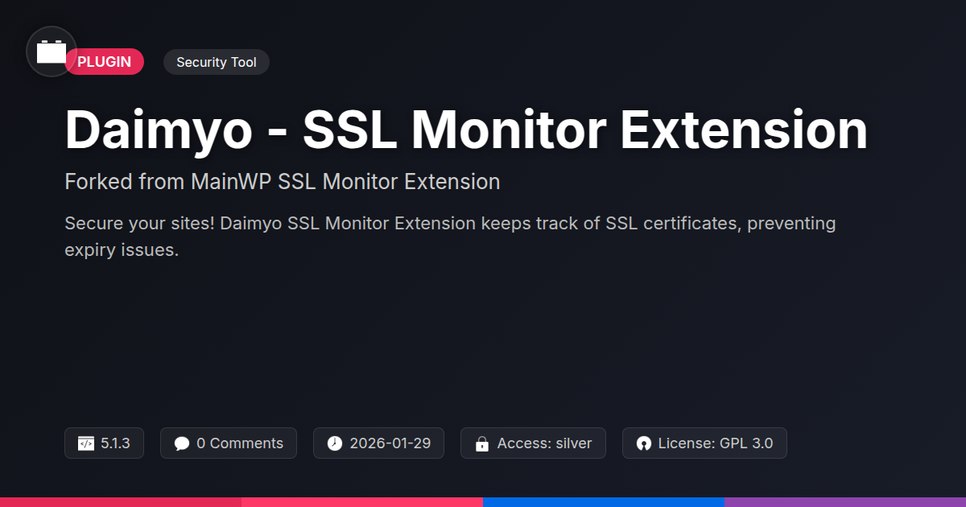Click the speech bubble comments icon

point(182,443)
